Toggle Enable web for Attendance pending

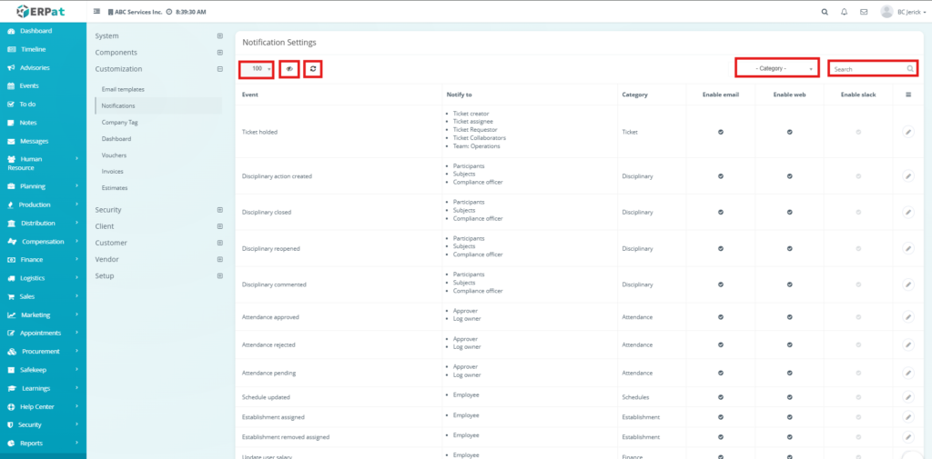[790, 373]
